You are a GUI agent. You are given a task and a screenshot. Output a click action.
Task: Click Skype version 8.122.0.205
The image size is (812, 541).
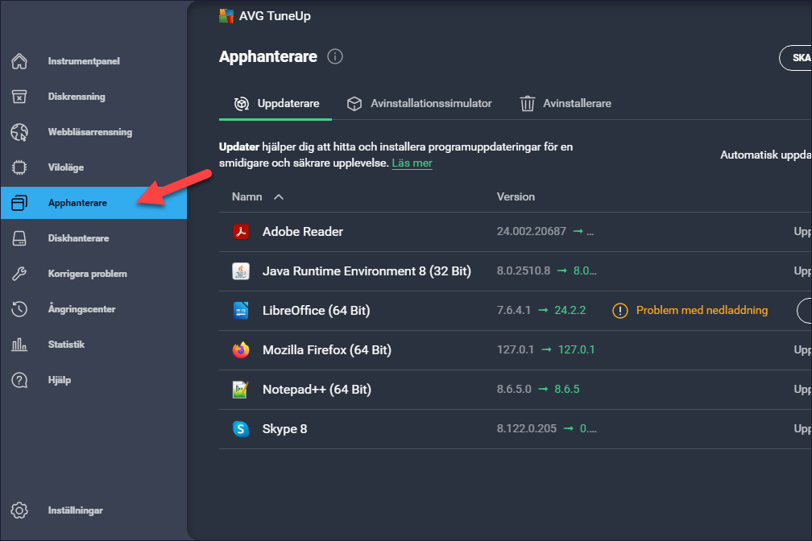pyautogui.click(x=527, y=428)
